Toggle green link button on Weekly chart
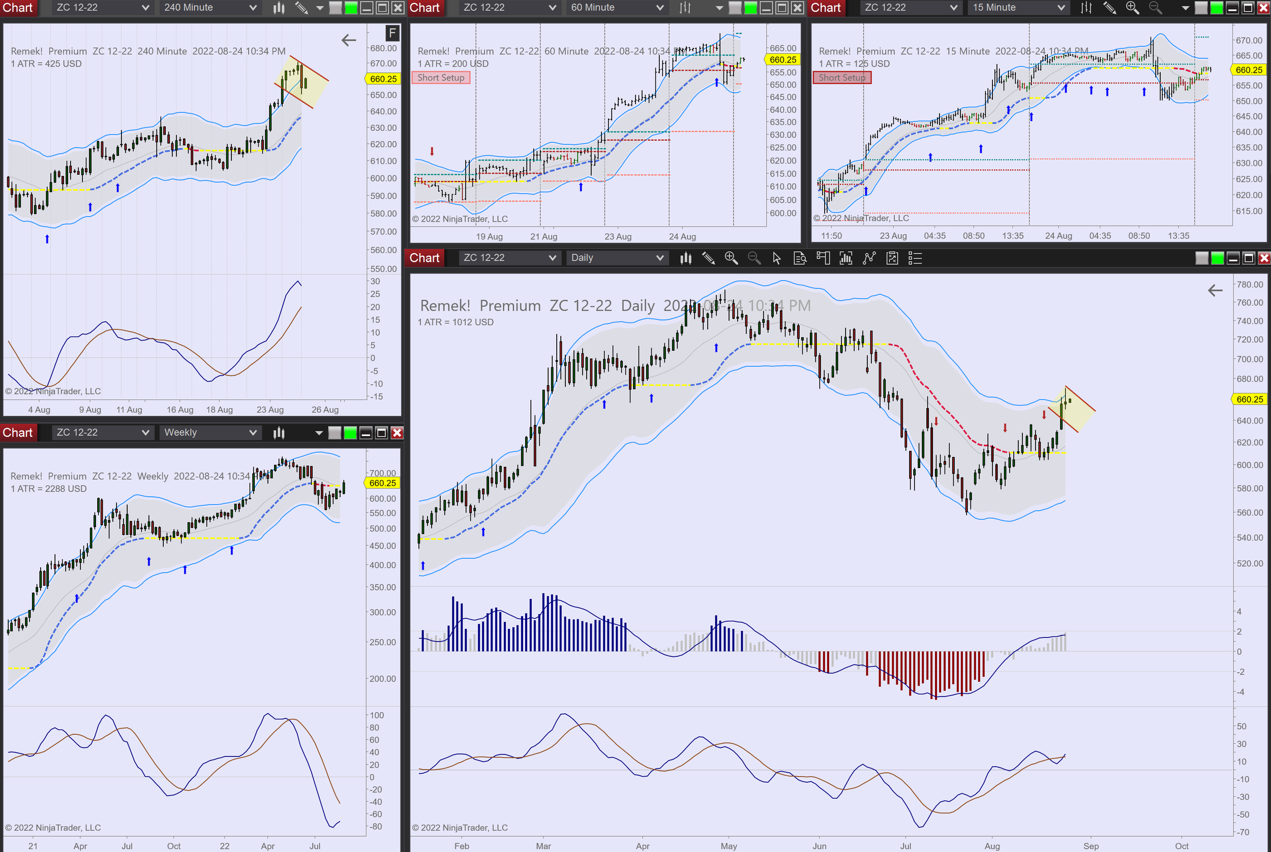Image resolution: width=1271 pixels, height=852 pixels. point(350,433)
